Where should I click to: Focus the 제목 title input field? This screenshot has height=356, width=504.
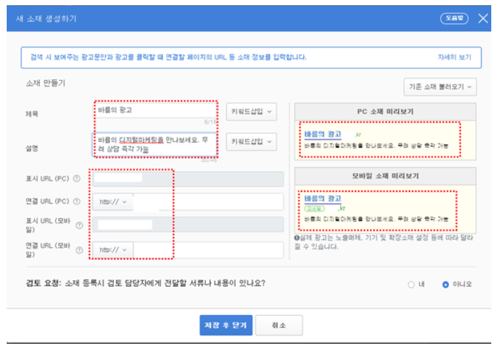[157, 111]
